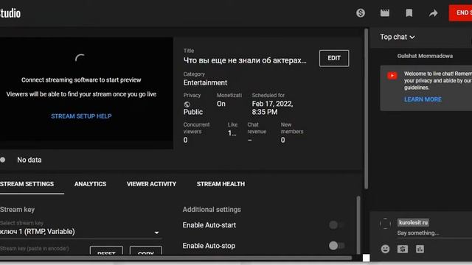
Task: Click the Concurrent viewers count 0
Action: (x=185, y=140)
